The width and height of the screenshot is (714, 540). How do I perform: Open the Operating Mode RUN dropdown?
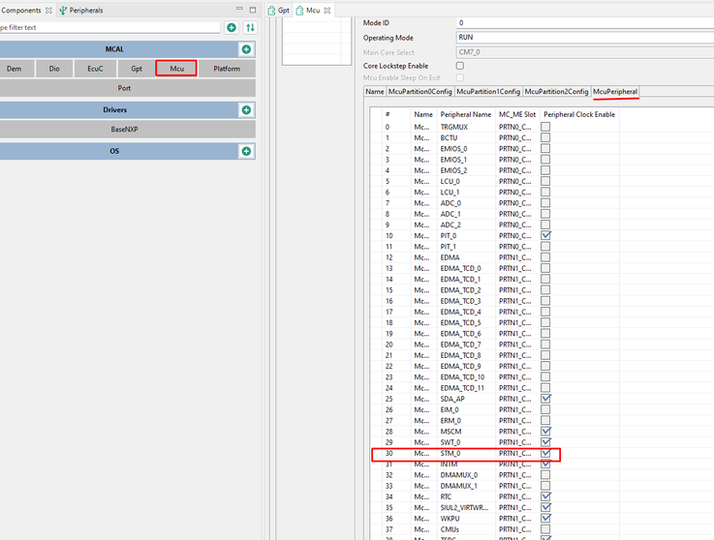pyautogui.click(x=585, y=38)
